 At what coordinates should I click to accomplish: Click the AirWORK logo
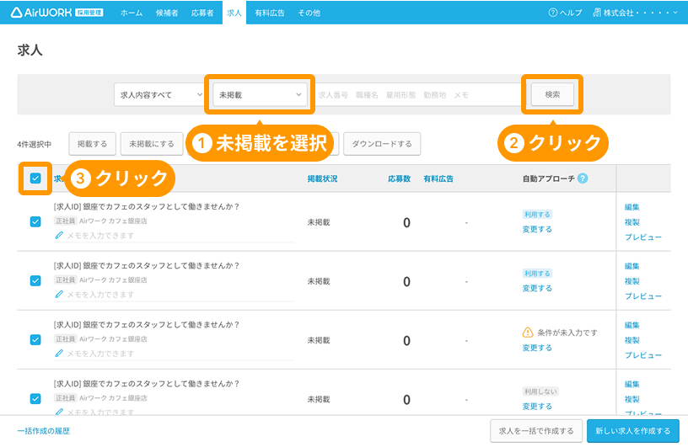(56, 13)
